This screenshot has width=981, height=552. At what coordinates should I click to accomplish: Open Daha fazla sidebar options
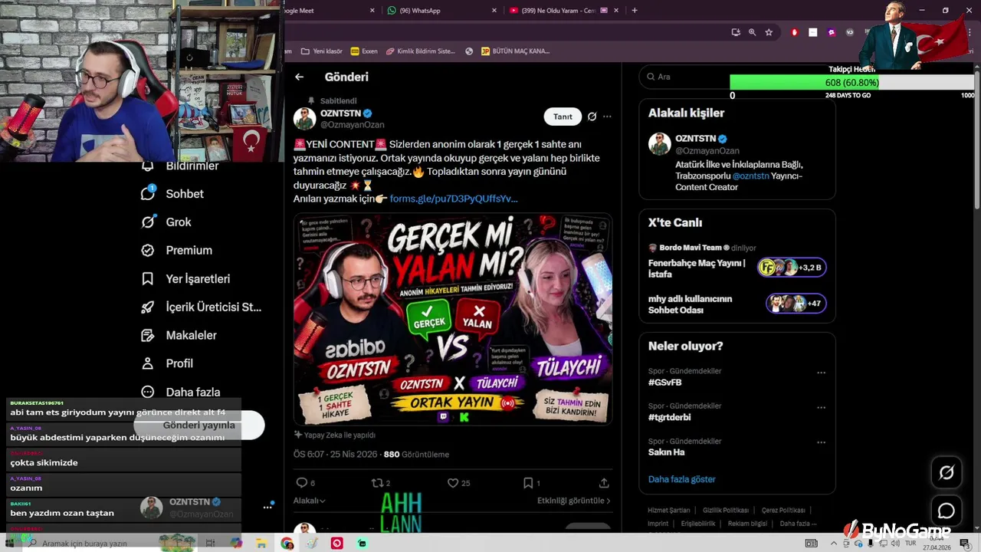point(180,392)
